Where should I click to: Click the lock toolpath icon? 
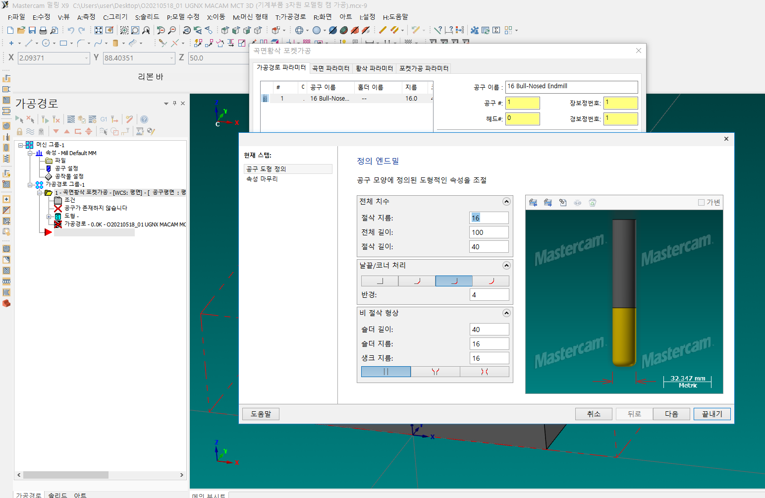pos(19,131)
